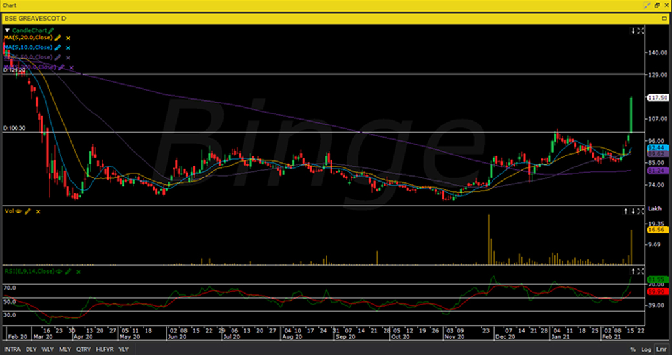Click the Dec 20 date axis label
The image size is (672, 355).
pos(505,337)
